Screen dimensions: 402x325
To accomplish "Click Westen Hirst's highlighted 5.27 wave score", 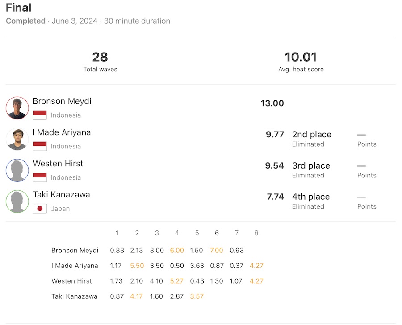I will coord(177,281).
